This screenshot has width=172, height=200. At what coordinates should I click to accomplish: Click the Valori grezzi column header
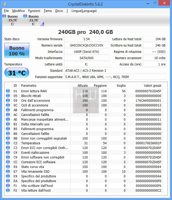pos(145,85)
